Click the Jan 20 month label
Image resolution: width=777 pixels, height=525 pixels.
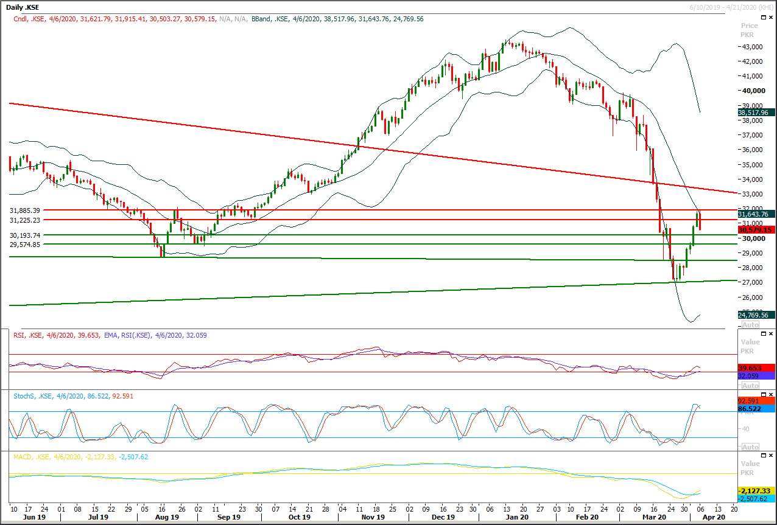pos(516,517)
